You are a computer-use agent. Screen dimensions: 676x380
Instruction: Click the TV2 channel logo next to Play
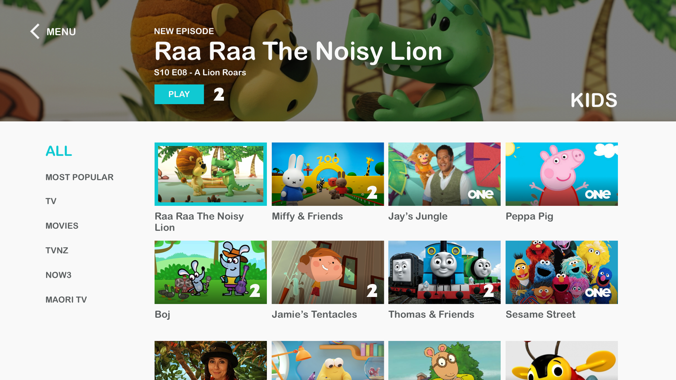(219, 94)
